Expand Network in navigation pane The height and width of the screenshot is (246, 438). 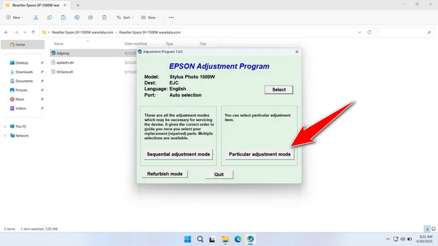(x=5, y=136)
